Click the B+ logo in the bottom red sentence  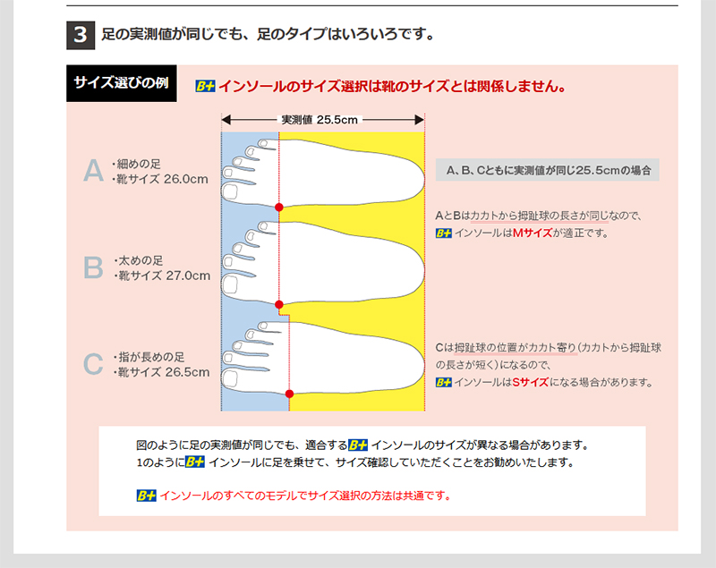(146, 496)
